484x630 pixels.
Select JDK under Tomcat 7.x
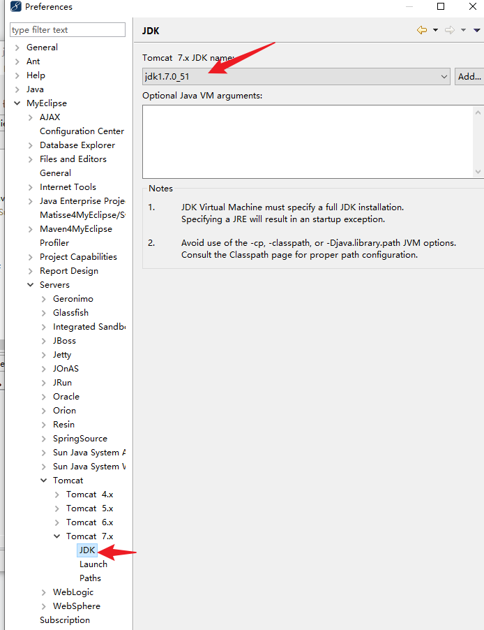click(x=87, y=550)
